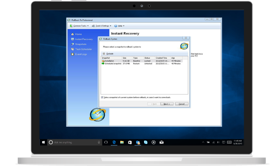This screenshot has height=166, width=270.
Task: Click the Ask me anything search box
Action: 74,142
